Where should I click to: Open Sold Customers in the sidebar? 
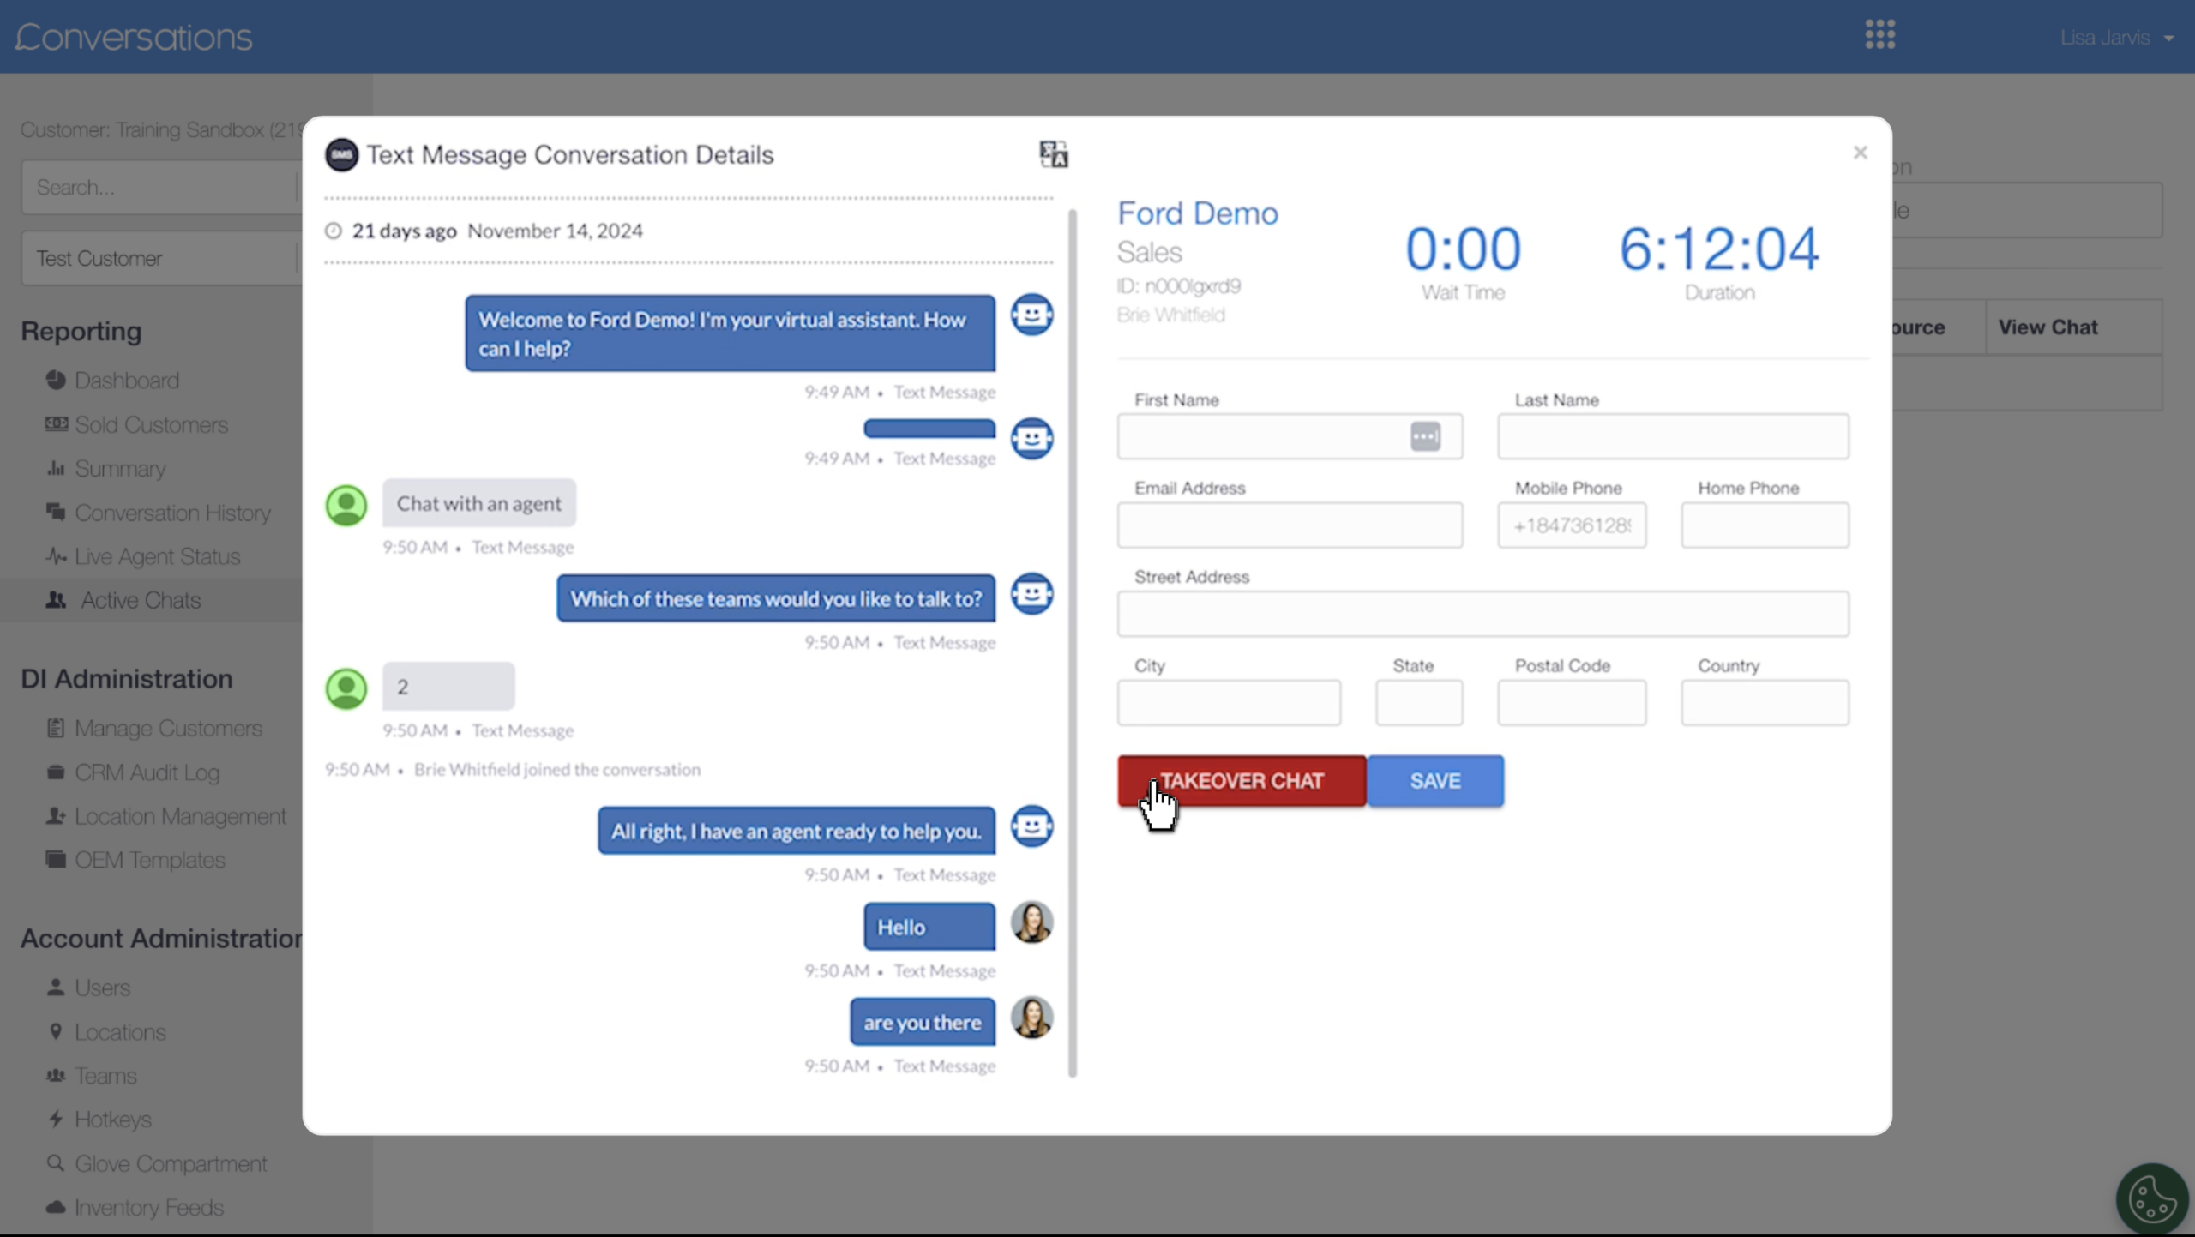click(x=151, y=425)
